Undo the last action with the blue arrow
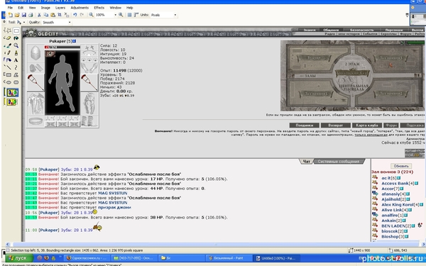This screenshot has width=426, height=266. click(x=75, y=15)
